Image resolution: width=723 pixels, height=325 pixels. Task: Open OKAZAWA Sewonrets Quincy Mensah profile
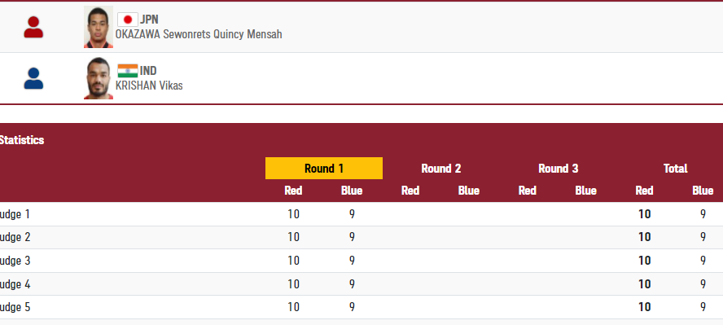coord(199,34)
